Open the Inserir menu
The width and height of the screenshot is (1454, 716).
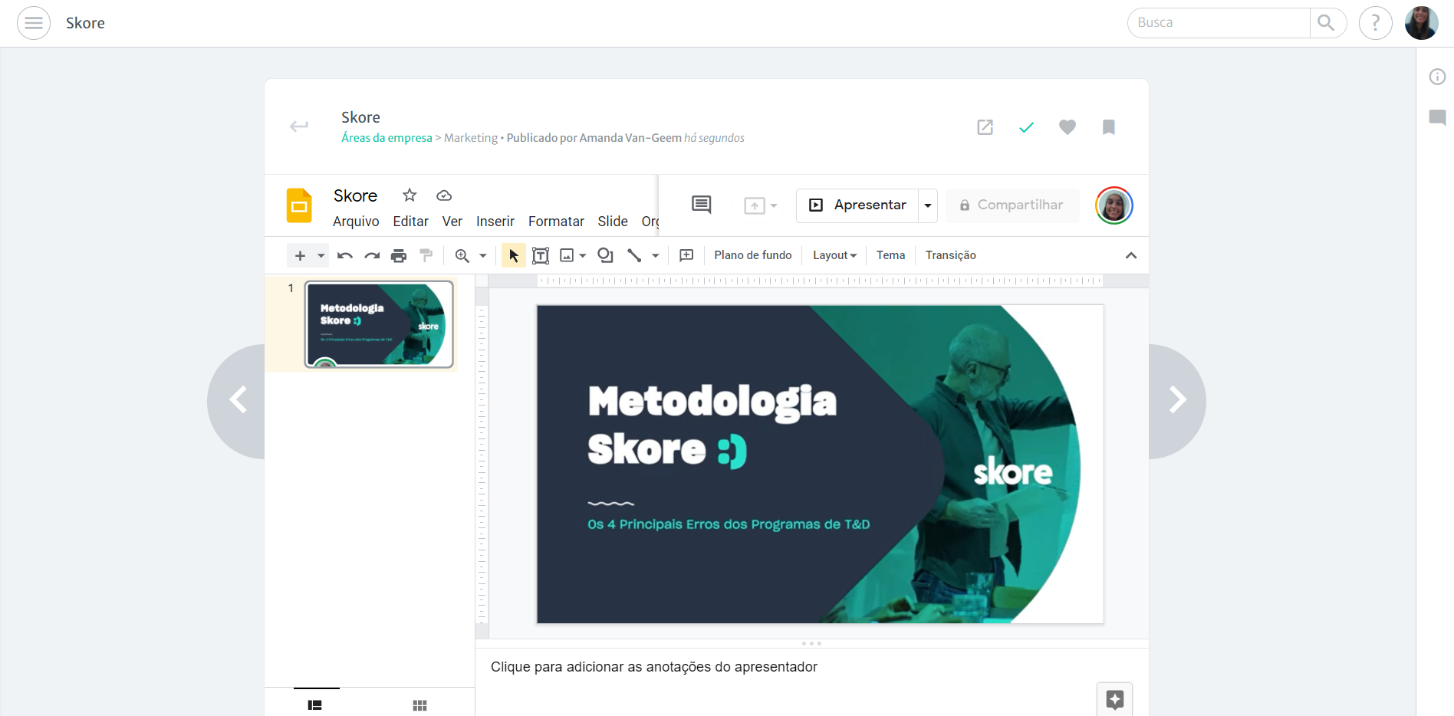[x=495, y=222]
